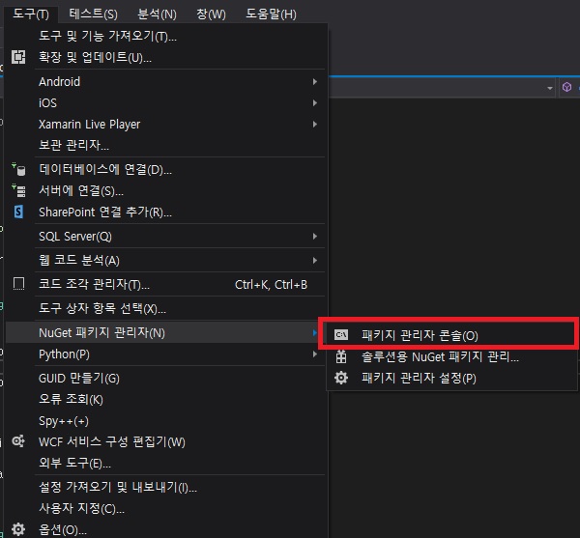
Task: Expand the SQL Server(Q) submenu arrow
Action: click(315, 236)
